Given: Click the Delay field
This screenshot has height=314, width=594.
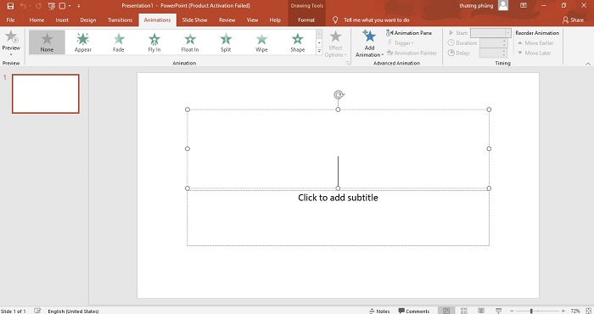Looking at the screenshot, I should click(x=493, y=53).
